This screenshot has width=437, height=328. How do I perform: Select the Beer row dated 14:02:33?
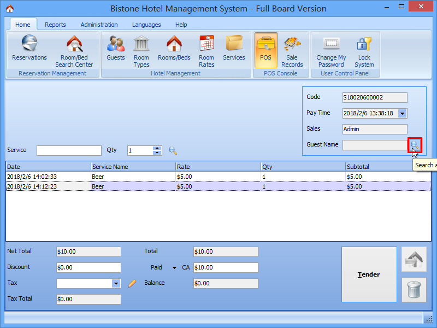tap(218, 177)
